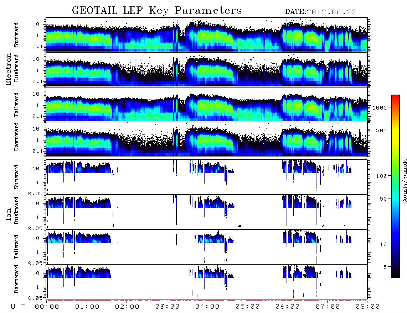The height and width of the screenshot is (313, 407).
Task: Select the Ion Tailward panel label
Action: pyautogui.click(x=16, y=246)
